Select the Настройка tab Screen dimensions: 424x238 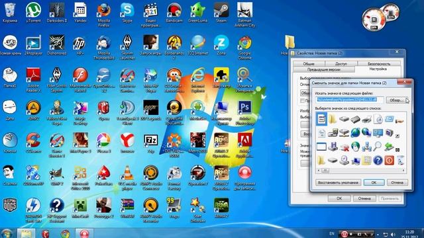tap(378, 69)
